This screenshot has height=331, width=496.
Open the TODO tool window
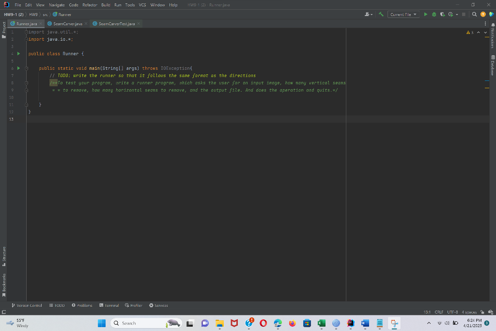pyautogui.click(x=57, y=305)
